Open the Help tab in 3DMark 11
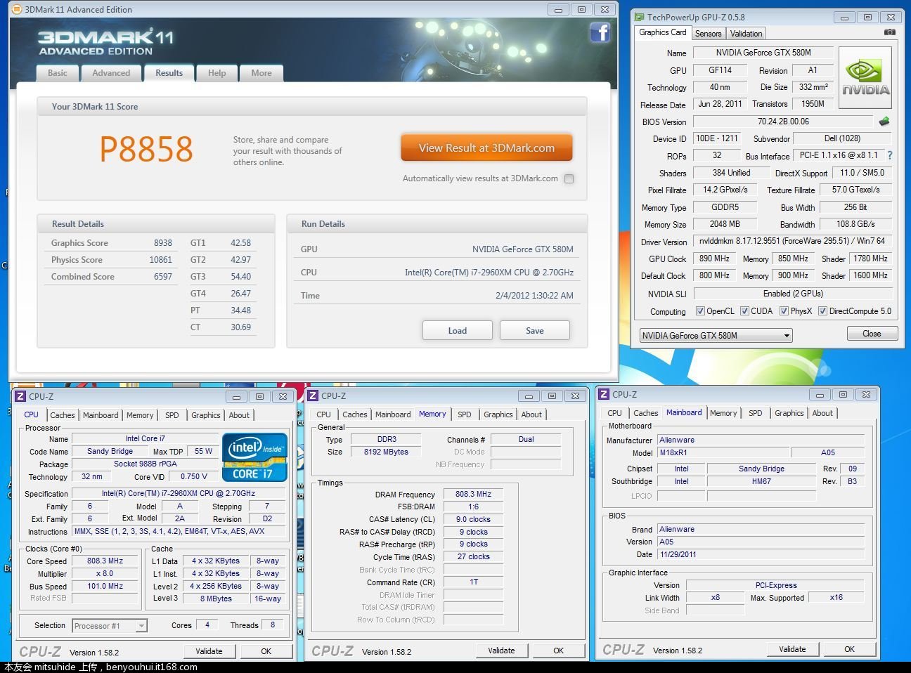 click(217, 73)
